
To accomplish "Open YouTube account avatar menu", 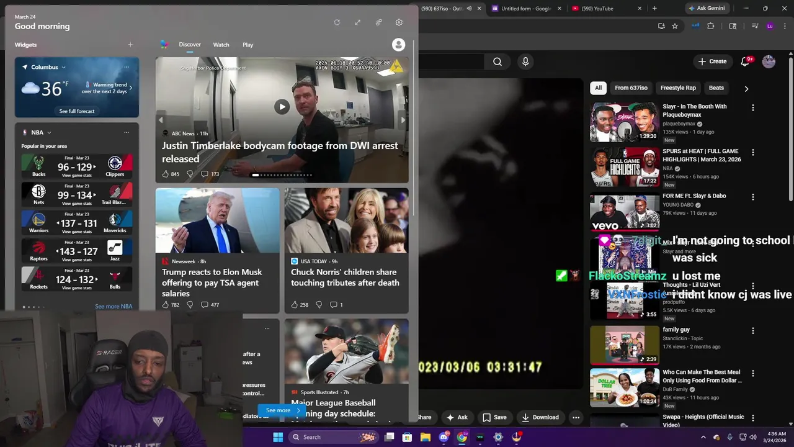I will click(x=769, y=61).
